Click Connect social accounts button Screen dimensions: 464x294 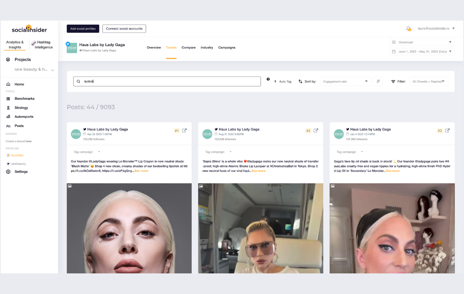[x=124, y=29]
